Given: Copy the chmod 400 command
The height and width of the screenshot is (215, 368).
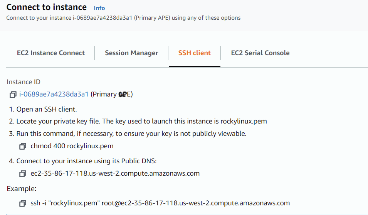Looking at the screenshot, I should pyautogui.click(x=23, y=146).
